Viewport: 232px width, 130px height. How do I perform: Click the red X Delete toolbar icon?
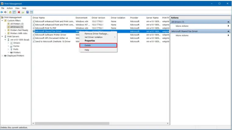[19, 12]
